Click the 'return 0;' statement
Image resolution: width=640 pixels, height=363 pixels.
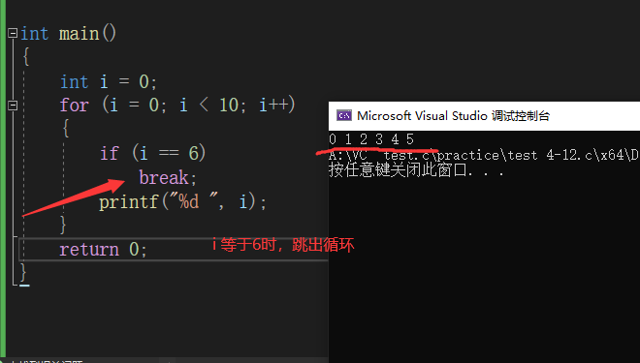(103, 250)
